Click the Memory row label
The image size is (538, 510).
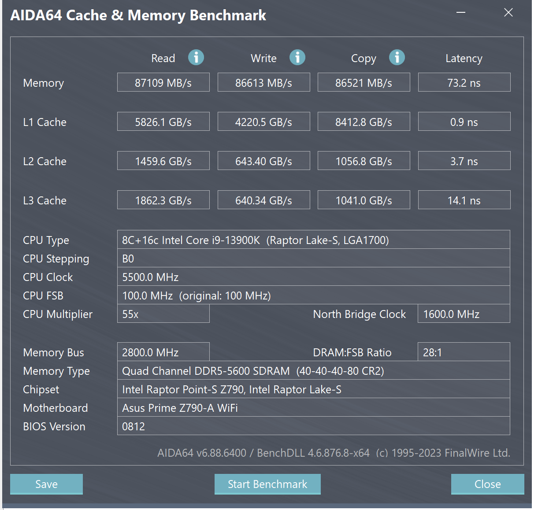(x=44, y=83)
